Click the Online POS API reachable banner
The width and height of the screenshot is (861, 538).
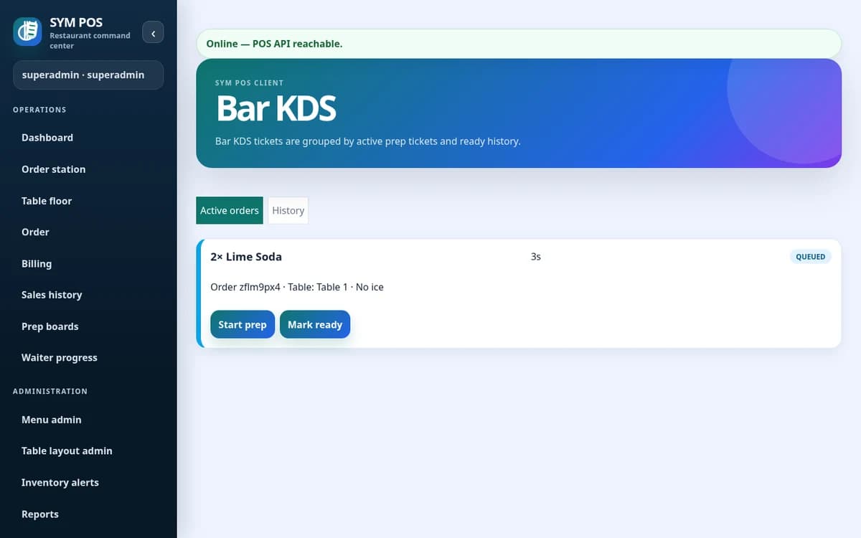(x=519, y=44)
